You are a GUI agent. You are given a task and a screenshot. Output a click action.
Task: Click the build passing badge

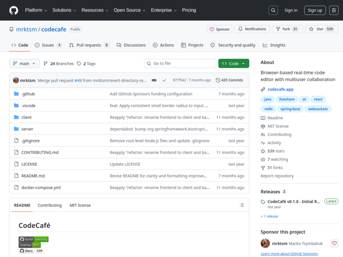click(x=33, y=239)
